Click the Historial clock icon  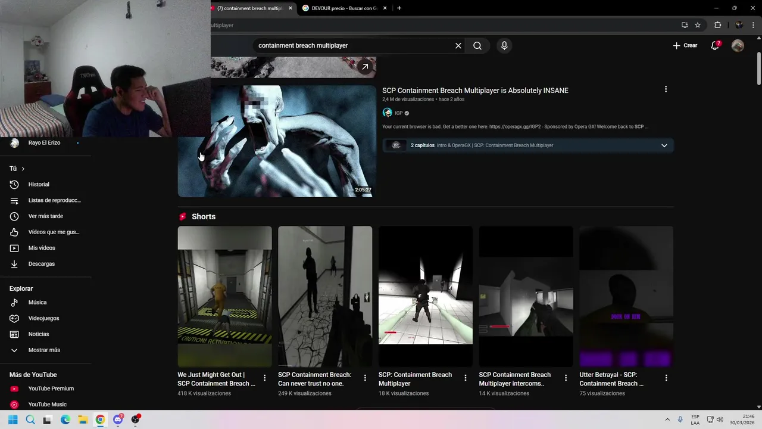pos(14,185)
